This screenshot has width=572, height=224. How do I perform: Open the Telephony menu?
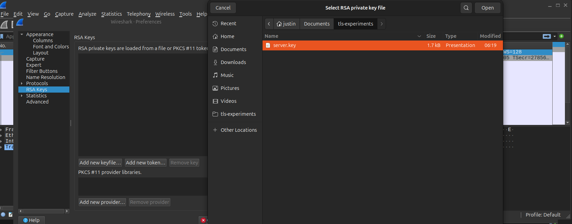pos(138,14)
